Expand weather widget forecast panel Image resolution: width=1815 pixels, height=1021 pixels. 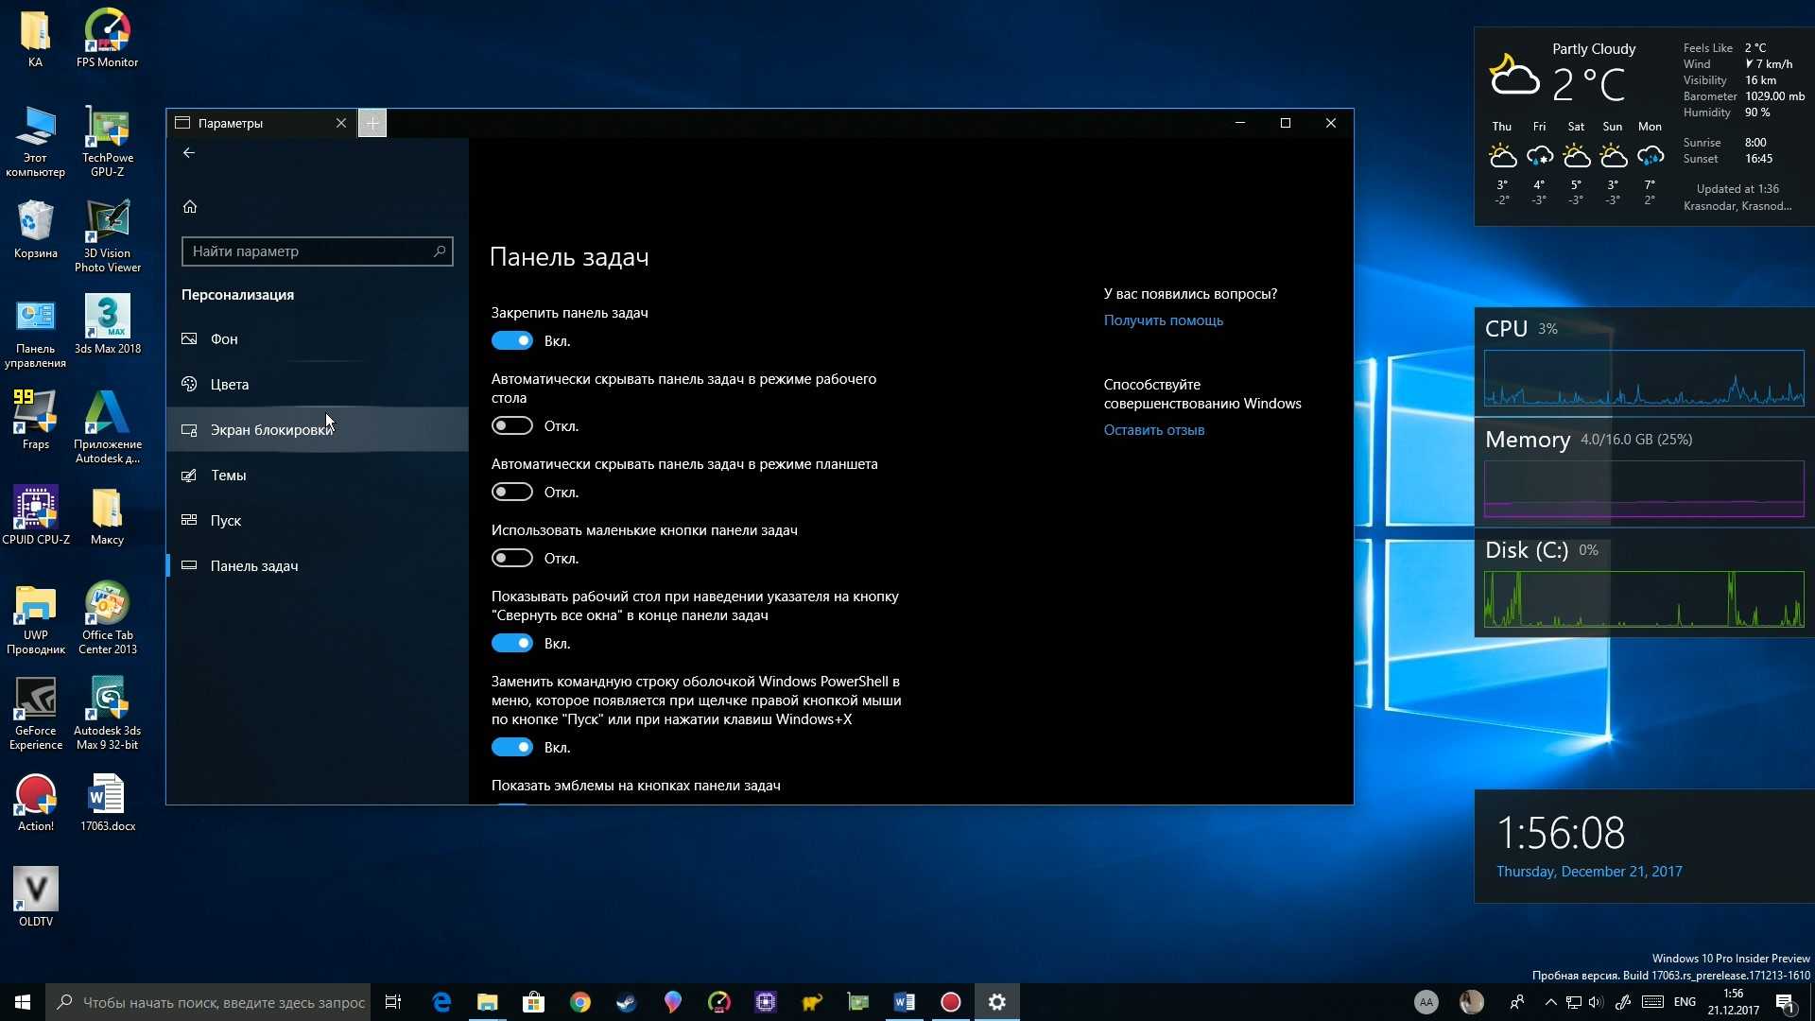tap(1573, 162)
